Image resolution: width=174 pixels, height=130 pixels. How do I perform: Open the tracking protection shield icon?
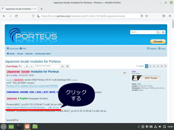[x=33, y=16]
